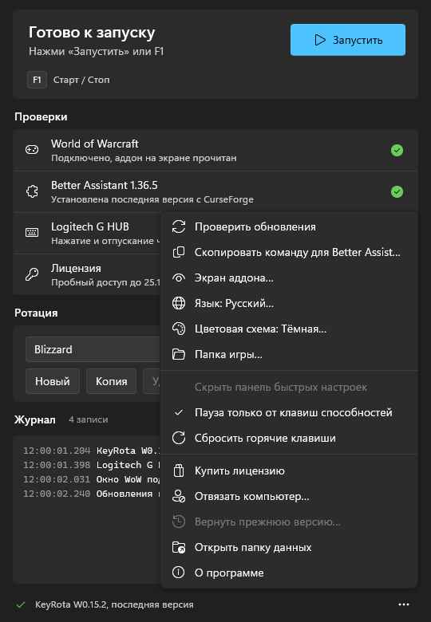
Task: Click the play triangle icon in Запустить
Action: click(x=320, y=40)
